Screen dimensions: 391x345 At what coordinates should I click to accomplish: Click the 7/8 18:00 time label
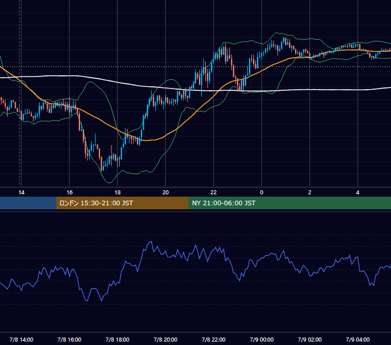coord(117,339)
